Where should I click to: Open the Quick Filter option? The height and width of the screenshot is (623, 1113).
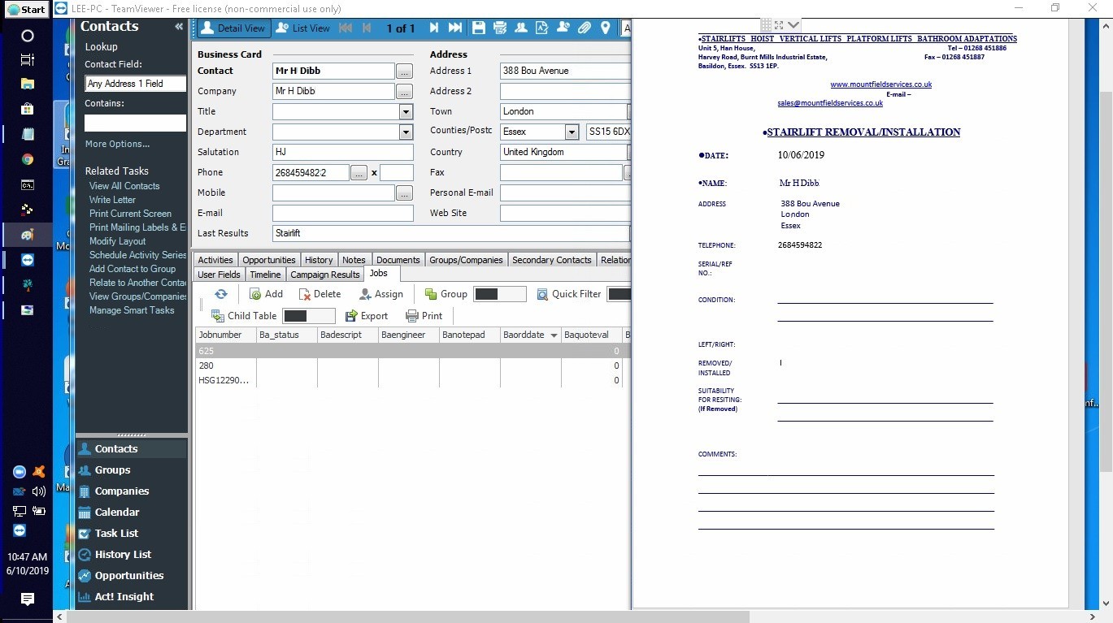[568, 294]
